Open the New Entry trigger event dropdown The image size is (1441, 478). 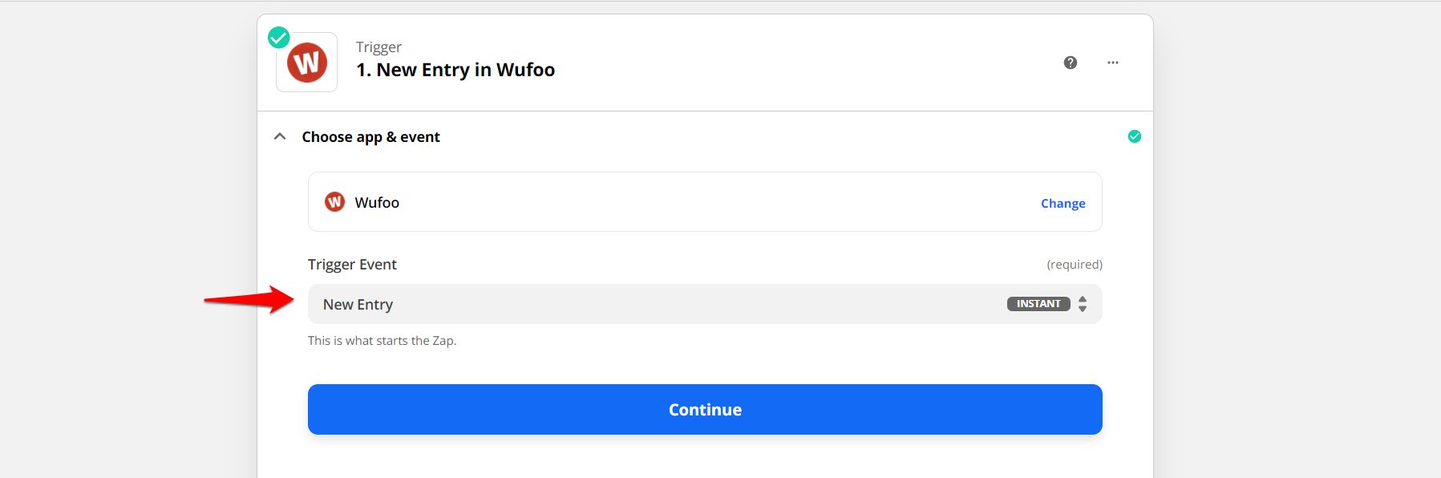[705, 304]
